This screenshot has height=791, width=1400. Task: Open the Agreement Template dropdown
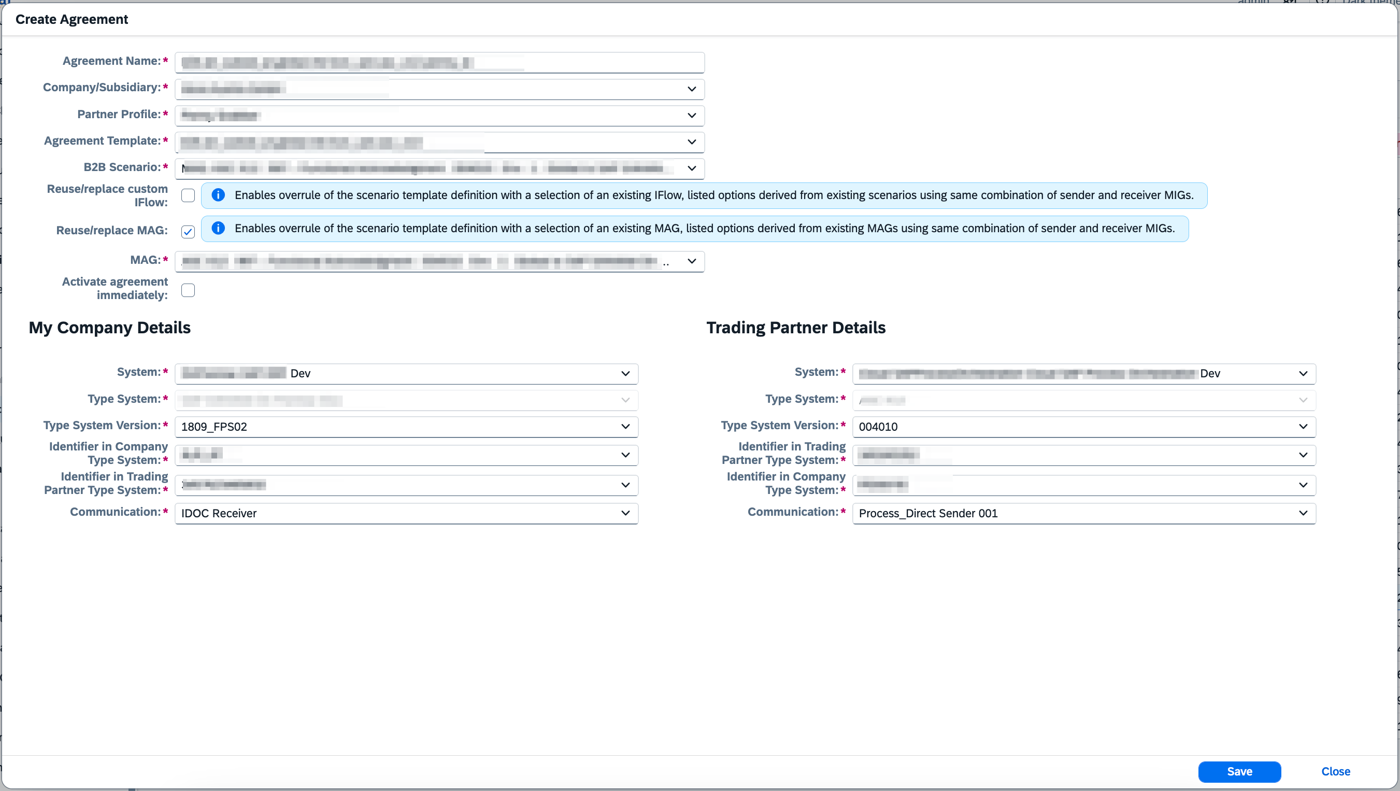pos(691,142)
